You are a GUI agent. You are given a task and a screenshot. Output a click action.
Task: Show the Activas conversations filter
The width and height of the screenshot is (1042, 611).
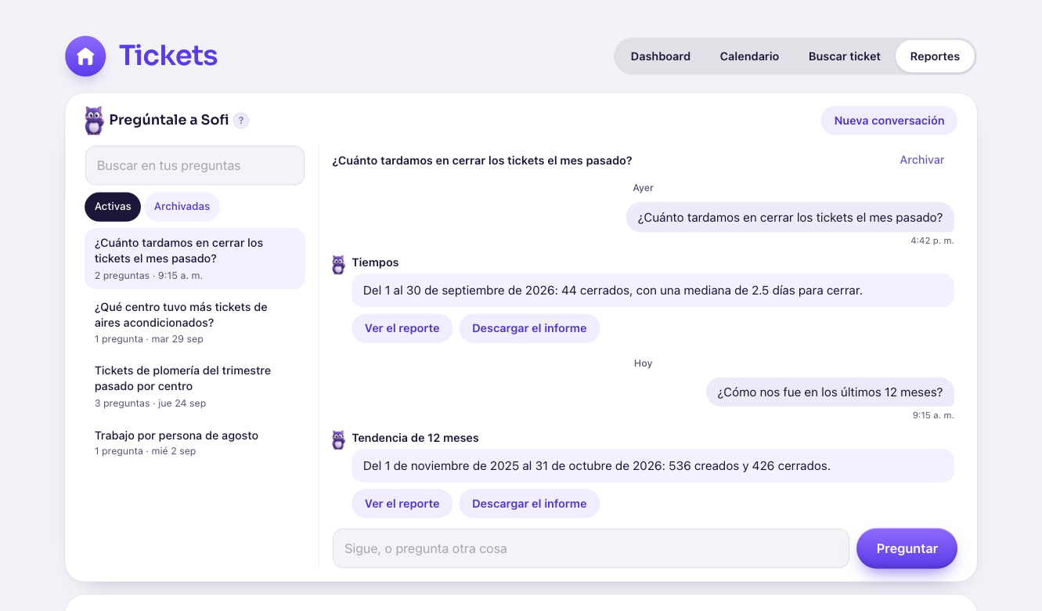[113, 207]
